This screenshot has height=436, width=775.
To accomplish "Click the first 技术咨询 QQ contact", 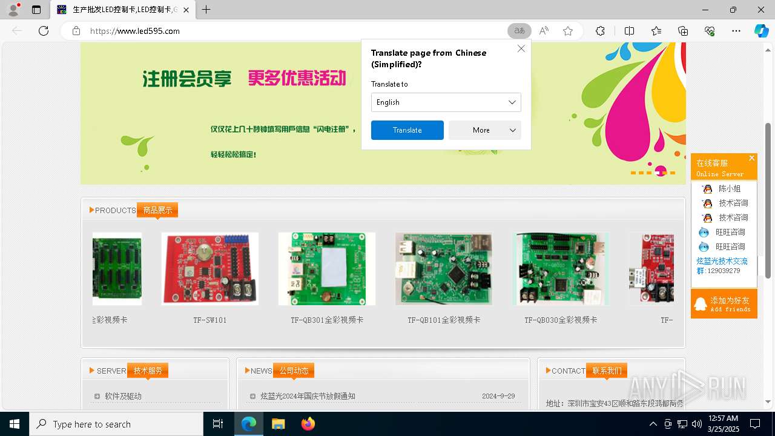I will tap(725, 203).
